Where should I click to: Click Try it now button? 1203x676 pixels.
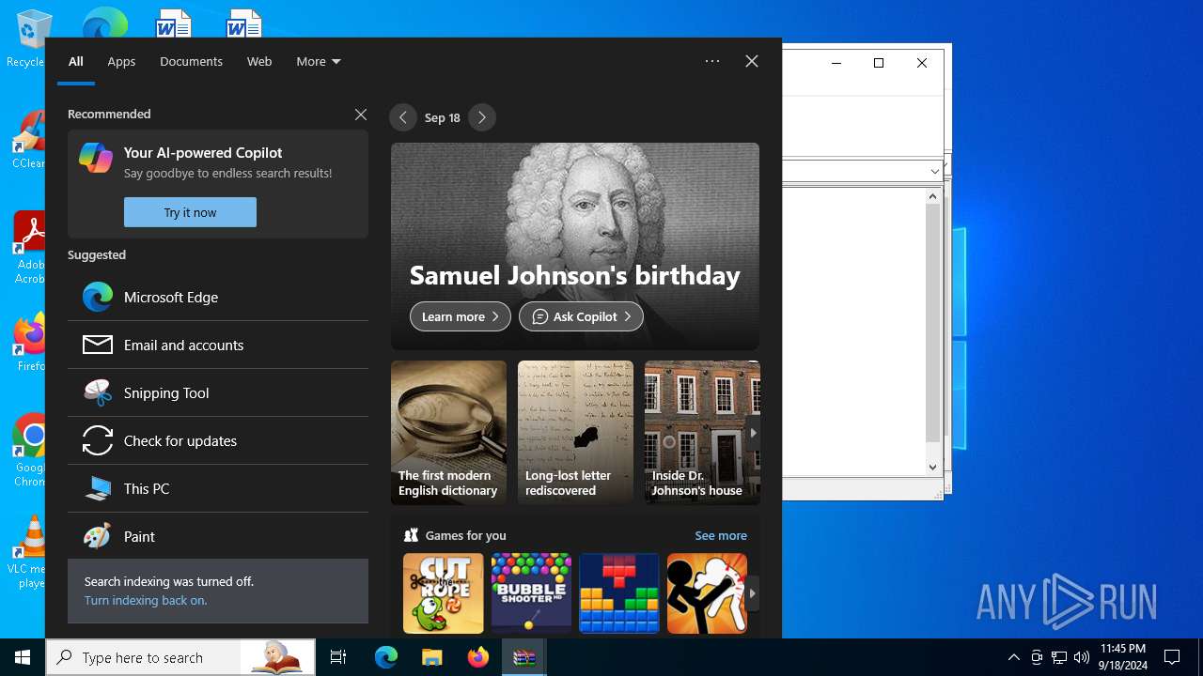point(190,212)
